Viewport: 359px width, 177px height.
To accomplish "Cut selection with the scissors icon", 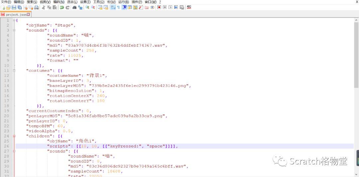I will pyautogui.click(x=43, y=7).
